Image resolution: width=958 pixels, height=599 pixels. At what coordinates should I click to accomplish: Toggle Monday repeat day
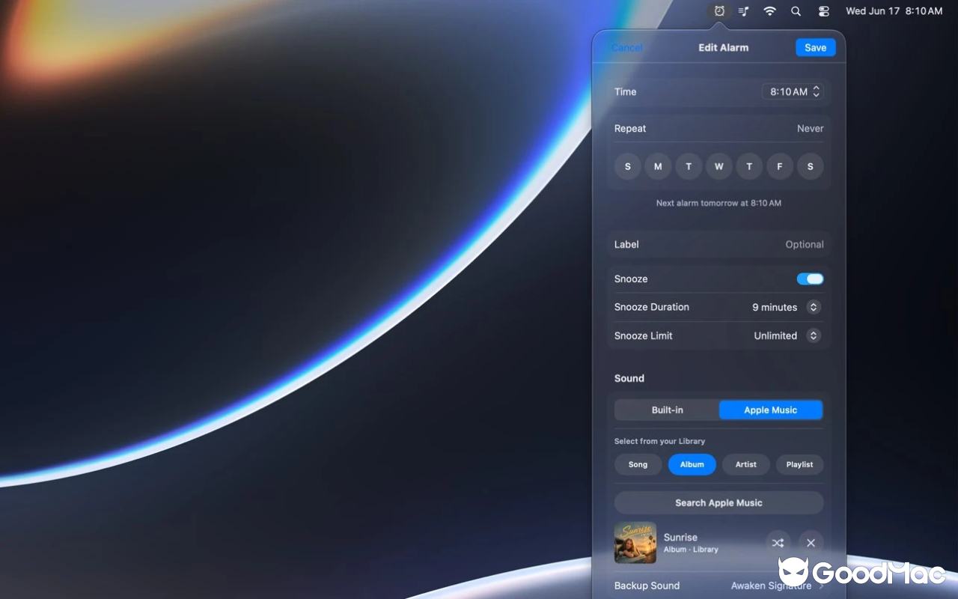click(x=658, y=166)
